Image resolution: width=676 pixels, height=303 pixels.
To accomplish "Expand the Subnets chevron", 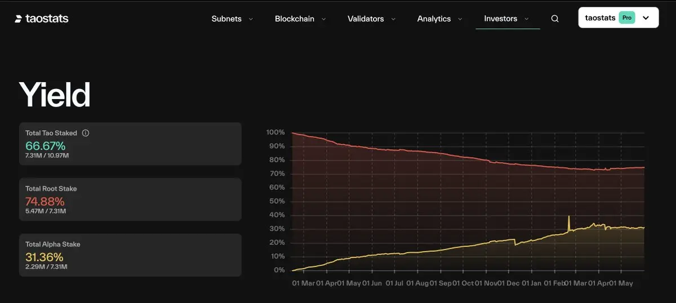I will [x=251, y=19].
